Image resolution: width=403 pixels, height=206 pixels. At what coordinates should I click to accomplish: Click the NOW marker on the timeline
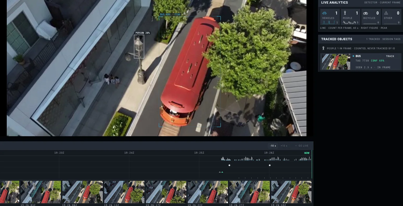pyautogui.click(x=307, y=153)
